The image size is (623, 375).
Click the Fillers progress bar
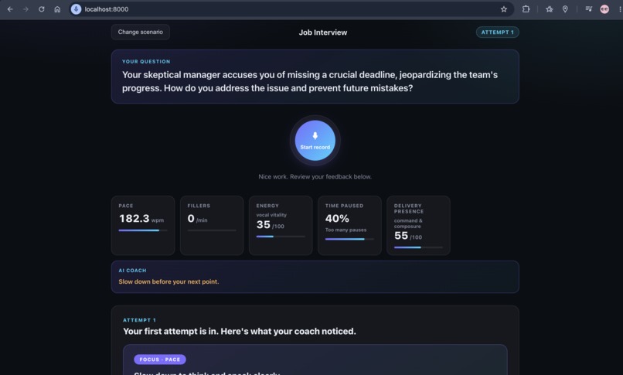212,230
